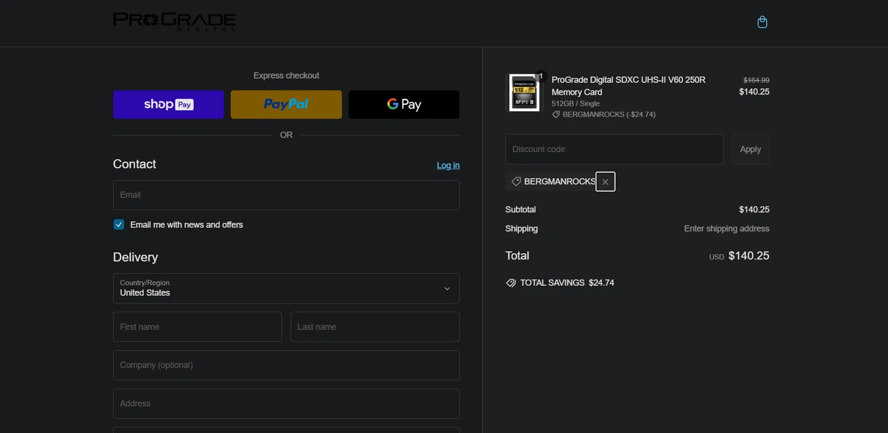
Task: Focus the First name field
Action: 198,327
